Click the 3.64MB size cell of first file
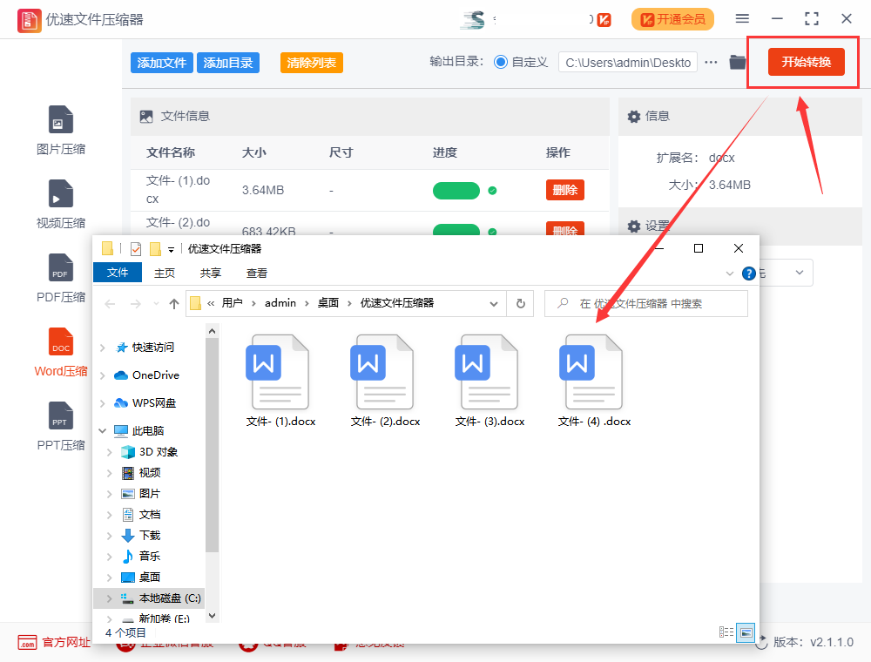The image size is (871, 662). pos(263,190)
